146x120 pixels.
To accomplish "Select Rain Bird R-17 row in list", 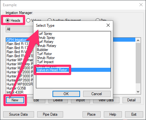I will pos(20,48).
